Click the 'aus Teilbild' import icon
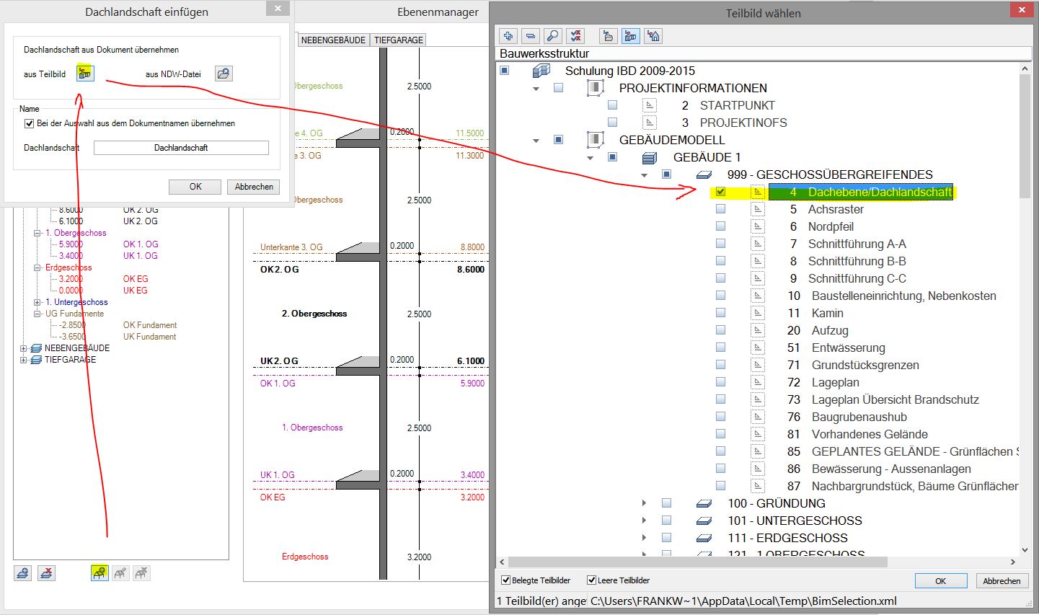The height and width of the screenshot is (615, 1039). click(85, 74)
